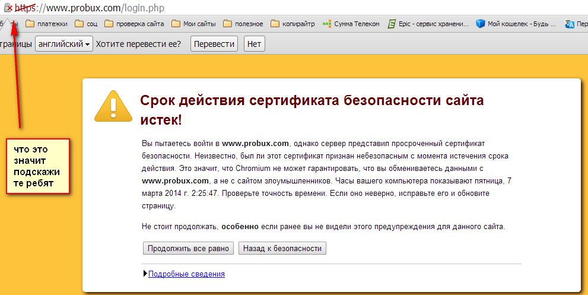This screenshot has height=295, width=588.
Task: Expand Подробные сведения details triangle
Action: pyautogui.click(x=145, y=274)
